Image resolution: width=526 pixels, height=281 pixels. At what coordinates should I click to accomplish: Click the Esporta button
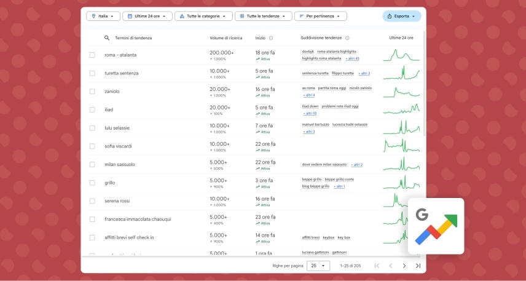[401, 16]
